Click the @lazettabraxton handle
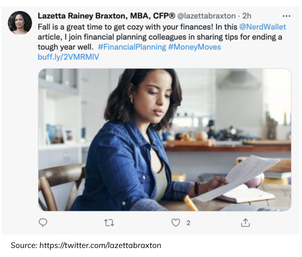The width and height of the screenshot is (302, 257). [206, 16]
